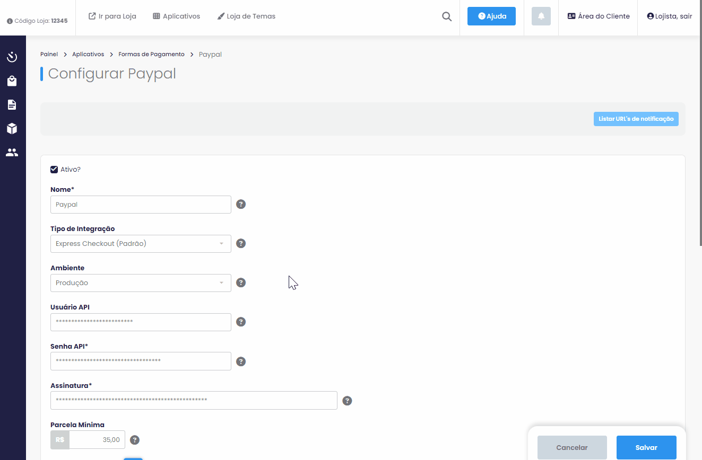Image resolution: width=702 pixels, height=460 pixels.
Task: Open Ir para Loja in top menu
Action: (x=112, y=16)
